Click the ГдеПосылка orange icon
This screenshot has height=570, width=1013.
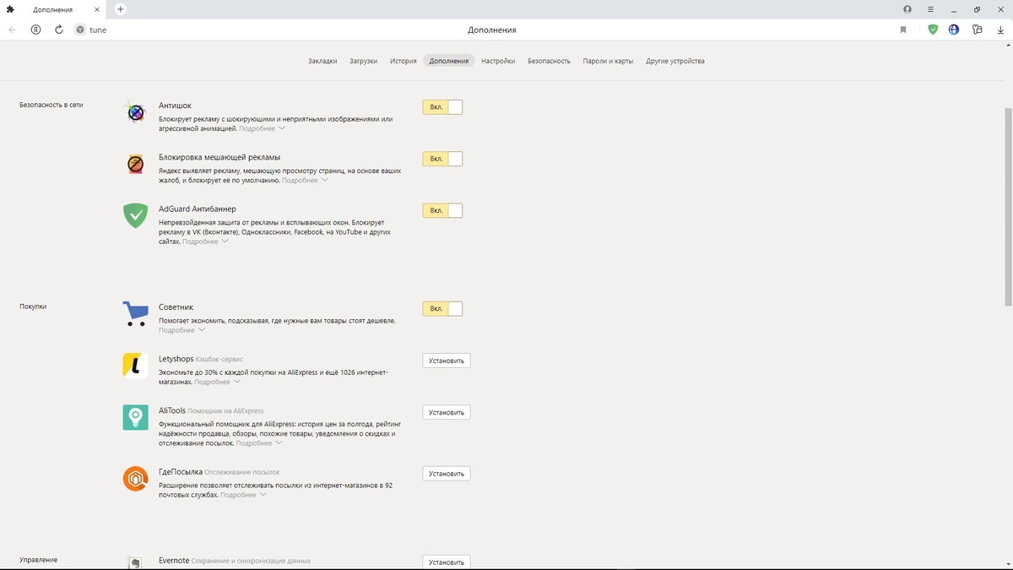[x=135, y=479]
